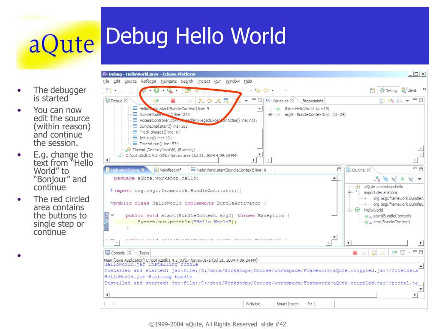This screenshot has height=329, width=439.
Task: Click the Step Over debug button
Action: [209, 100]
